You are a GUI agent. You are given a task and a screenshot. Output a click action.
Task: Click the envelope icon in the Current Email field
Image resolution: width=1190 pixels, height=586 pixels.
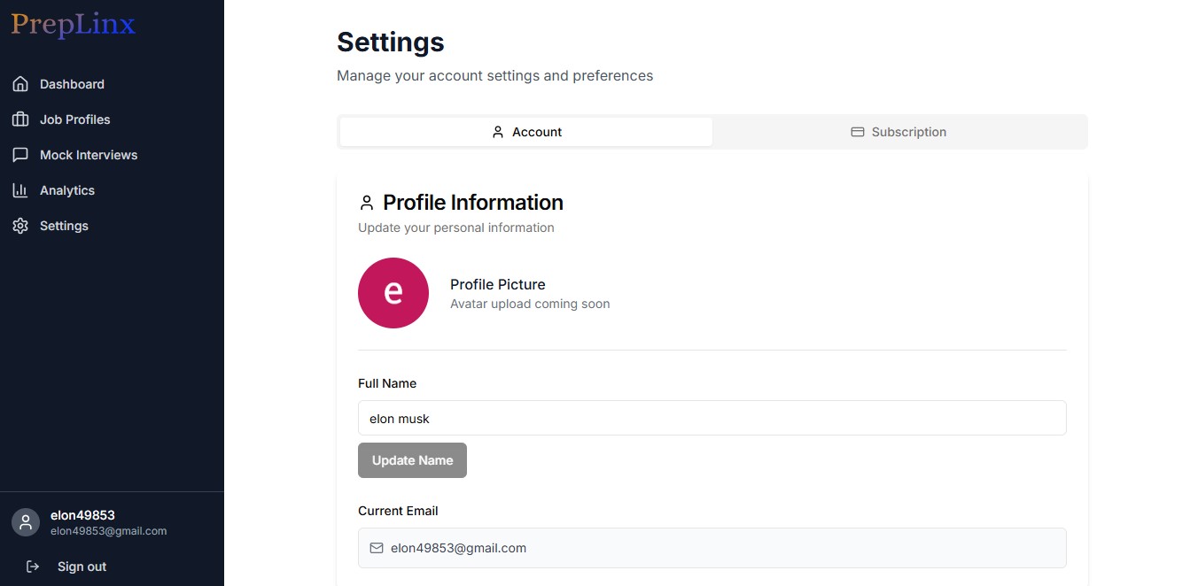377,548
